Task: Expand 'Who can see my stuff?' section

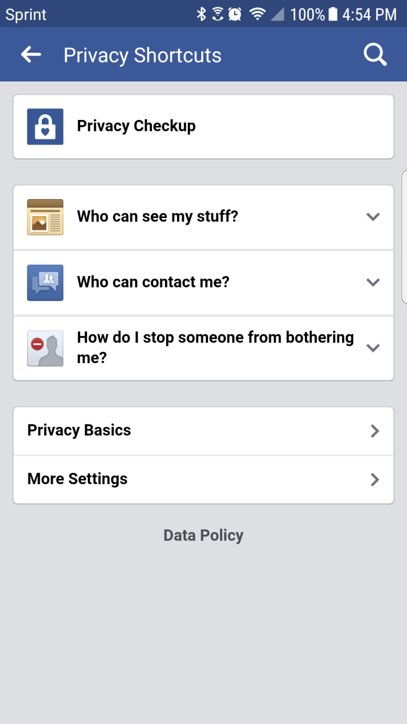Action: 373,217
